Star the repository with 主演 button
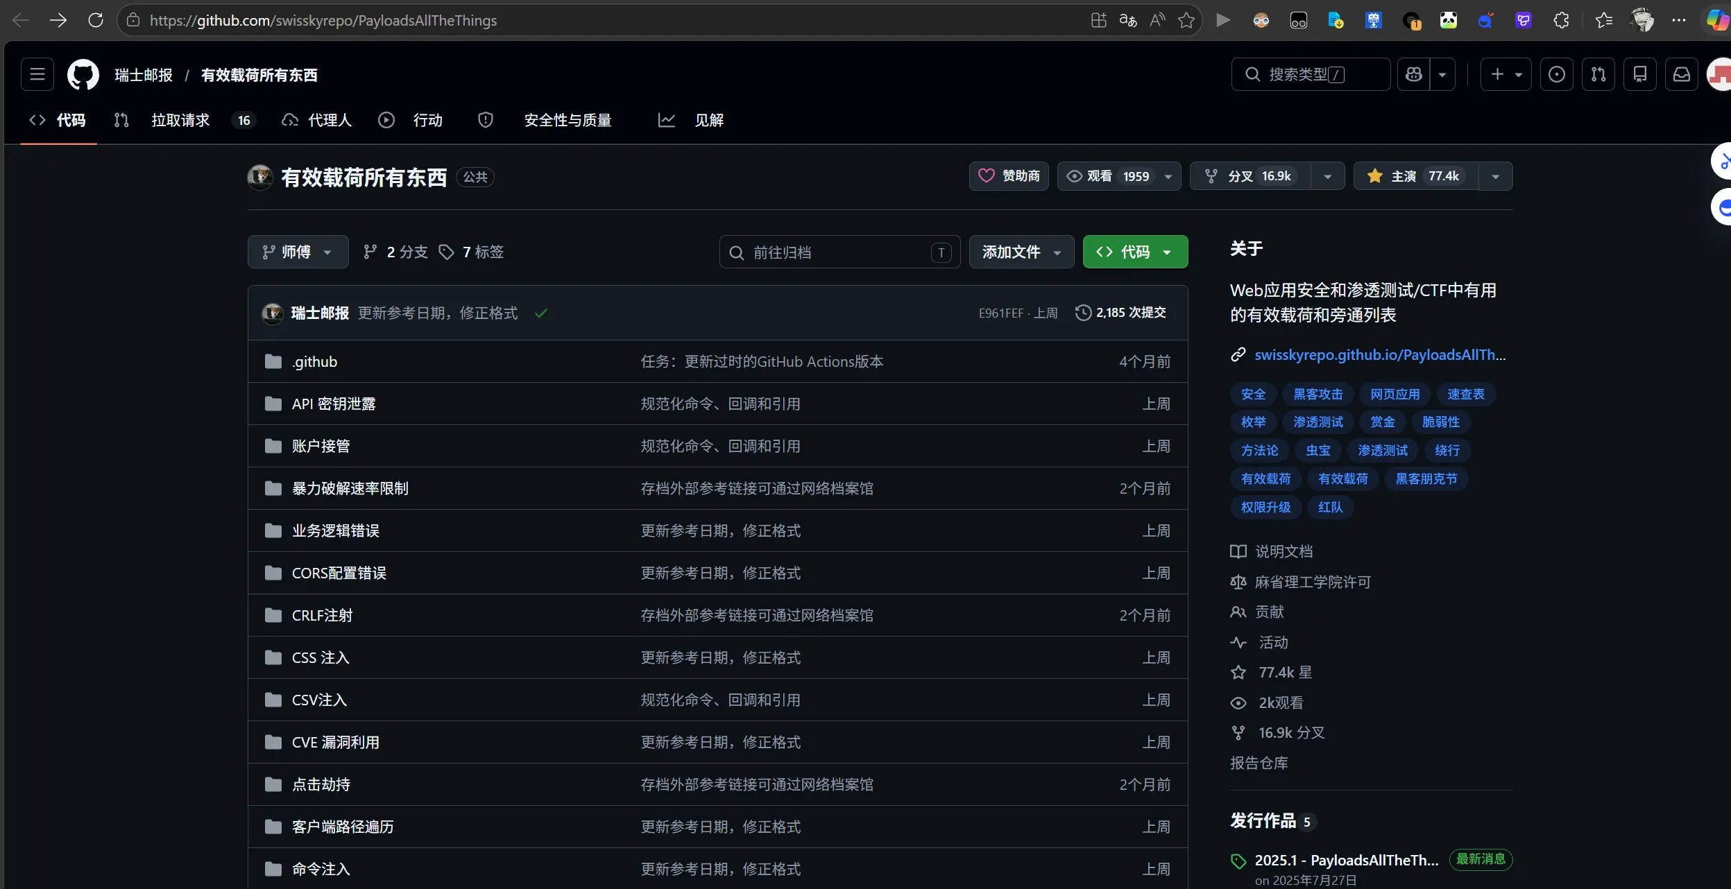1731x889 pixels. [x=1416, y=176]
